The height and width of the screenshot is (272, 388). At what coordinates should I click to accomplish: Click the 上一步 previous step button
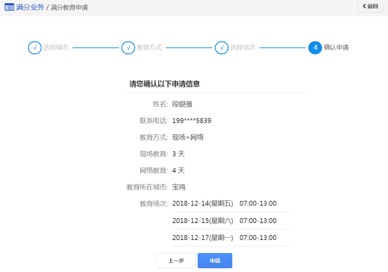tap(176, 261)
